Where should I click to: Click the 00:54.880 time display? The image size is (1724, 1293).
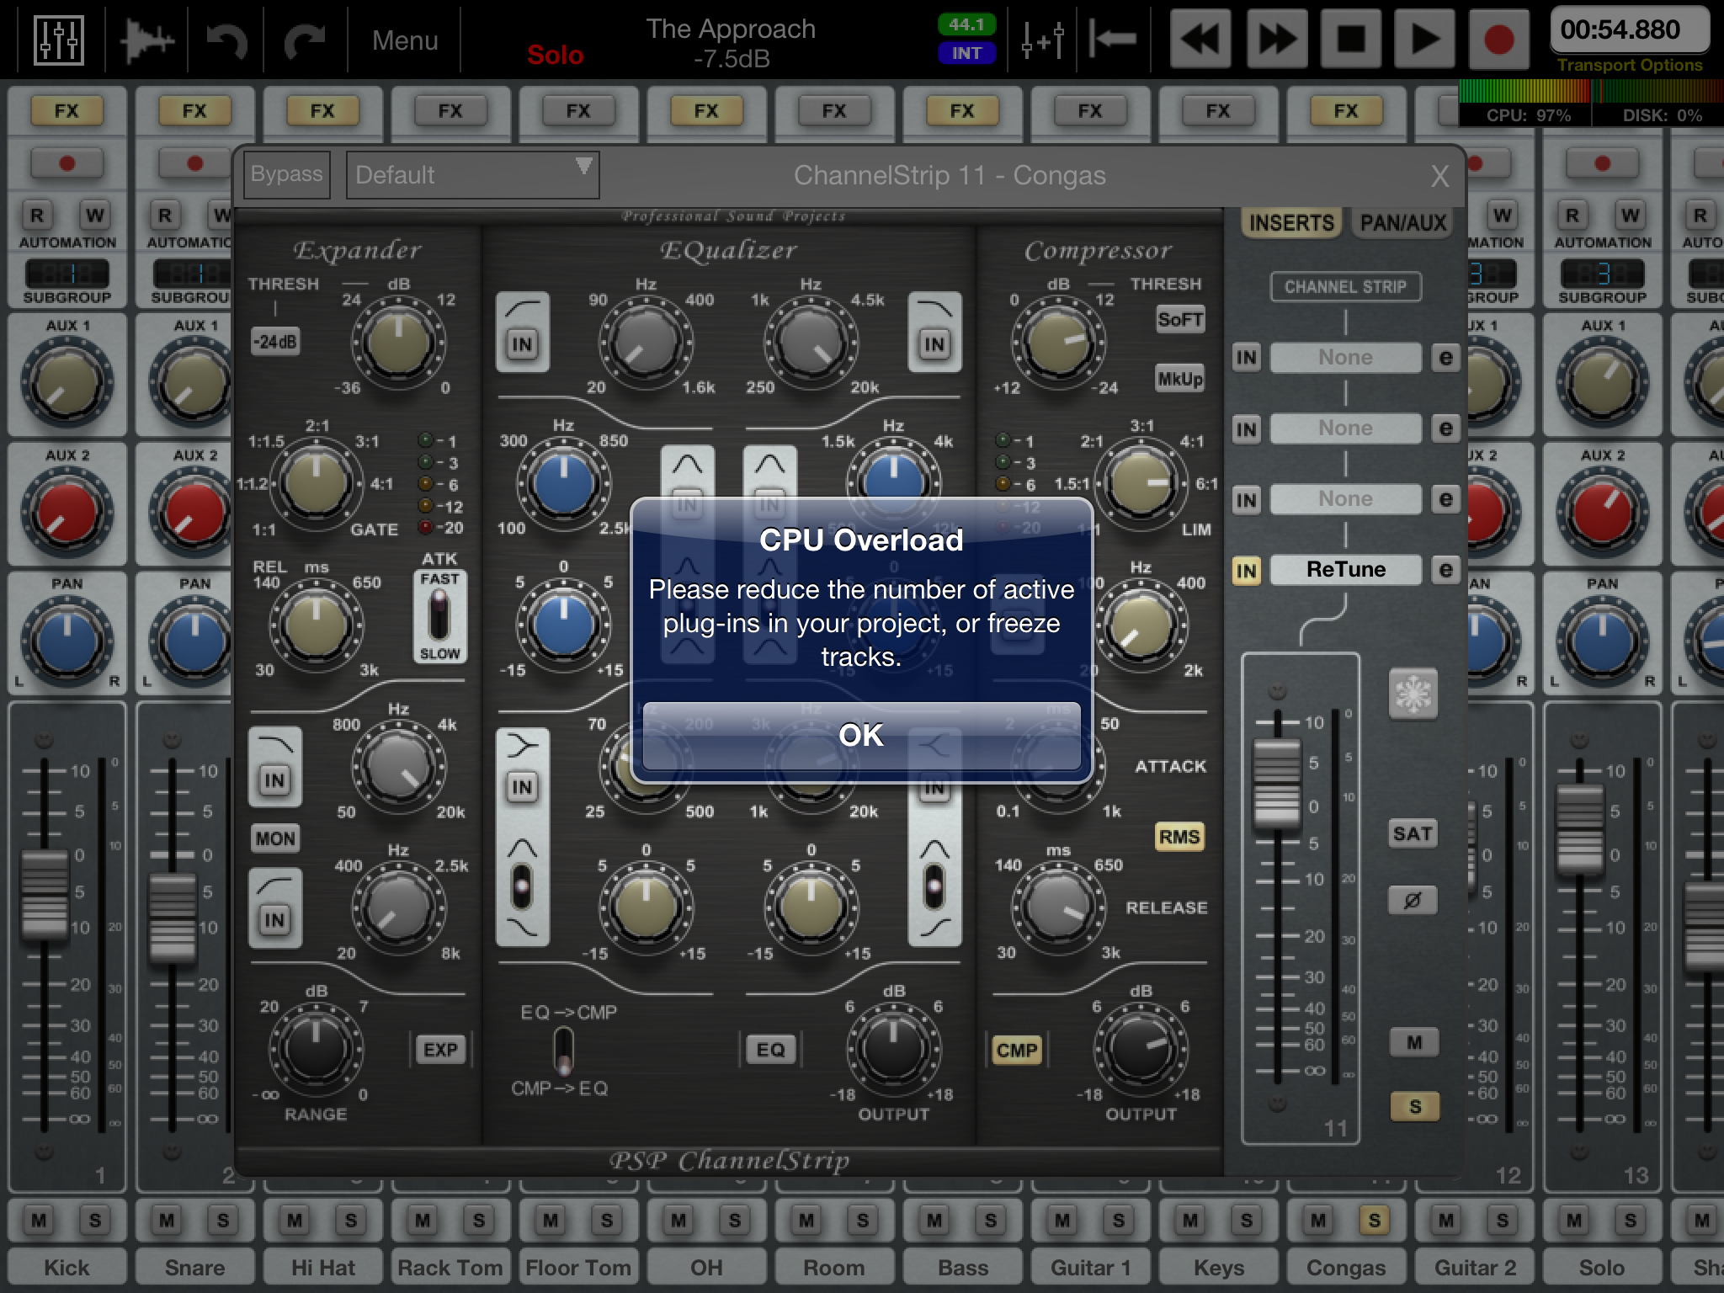1630,30
